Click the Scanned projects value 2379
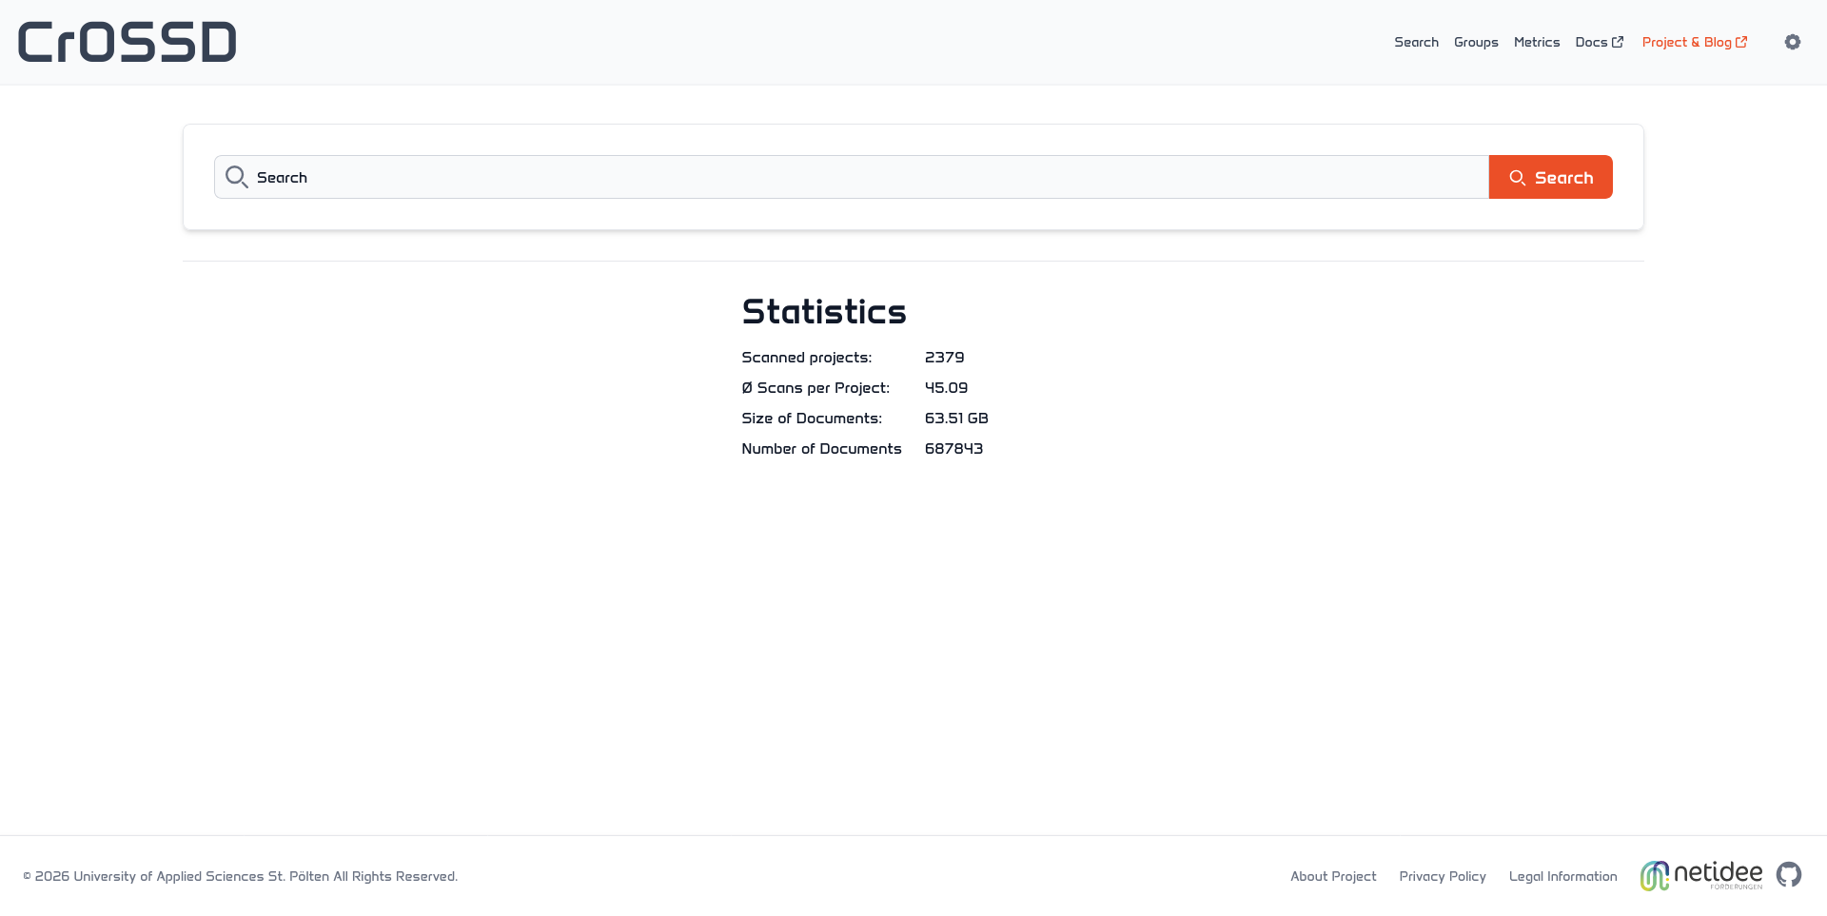The width and height of the screenshot is (1827, 916). (x=944, y=358)
